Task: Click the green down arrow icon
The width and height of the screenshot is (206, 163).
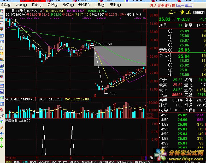Action: point(2,146)
